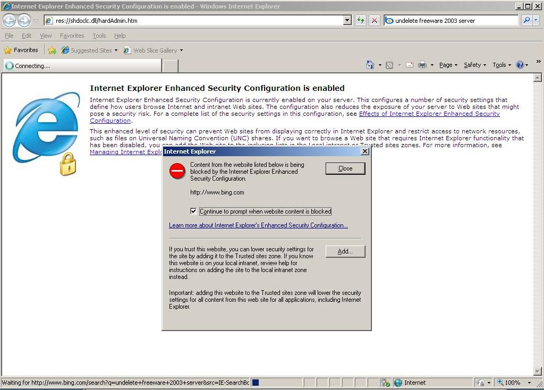The width and height of the screenshot is (544, 390).
Task: Open the File menu
Action: pos(9,36)
